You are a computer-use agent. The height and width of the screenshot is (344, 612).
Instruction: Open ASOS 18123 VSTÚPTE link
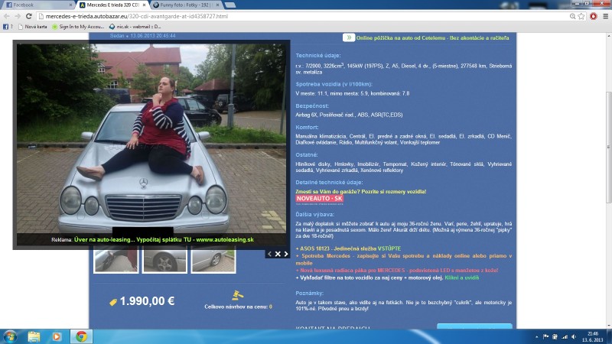click(348, 248)
